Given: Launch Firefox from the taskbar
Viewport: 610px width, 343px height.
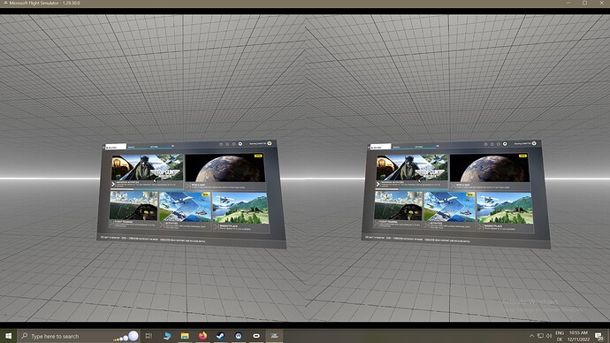Looking at the screenshot, I should (202, 336).
